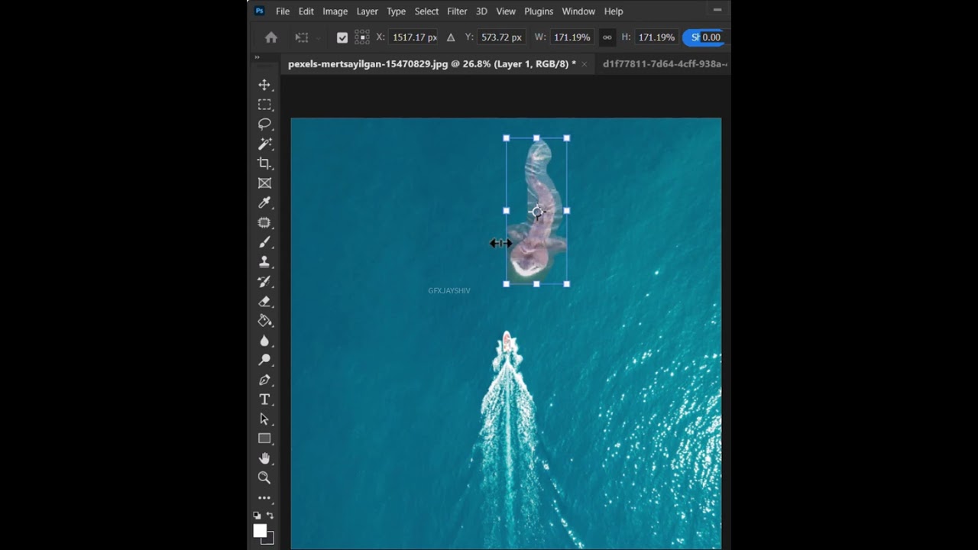Open the Plugins menu
Image resolution: width=978 pixels, height=550 pixels.
539,11
